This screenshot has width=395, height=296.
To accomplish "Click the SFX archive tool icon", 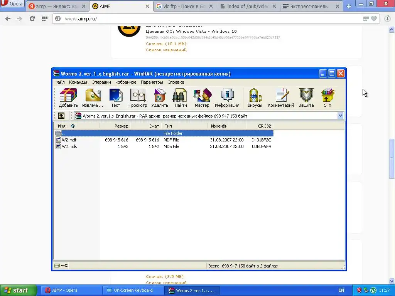I will [x=327, y=98].
